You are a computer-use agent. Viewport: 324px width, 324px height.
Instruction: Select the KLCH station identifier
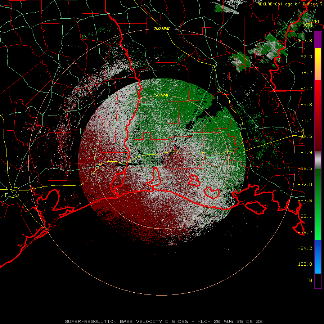[x=204, y=321]
